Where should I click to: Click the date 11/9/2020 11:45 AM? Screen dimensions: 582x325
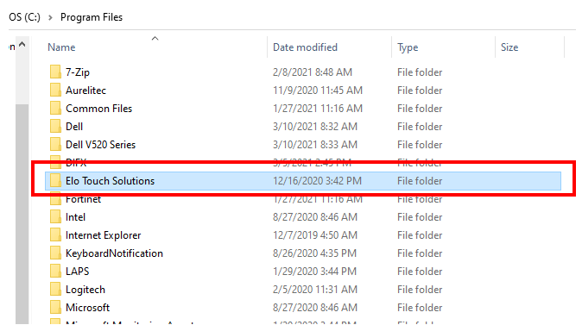[318, 90]
